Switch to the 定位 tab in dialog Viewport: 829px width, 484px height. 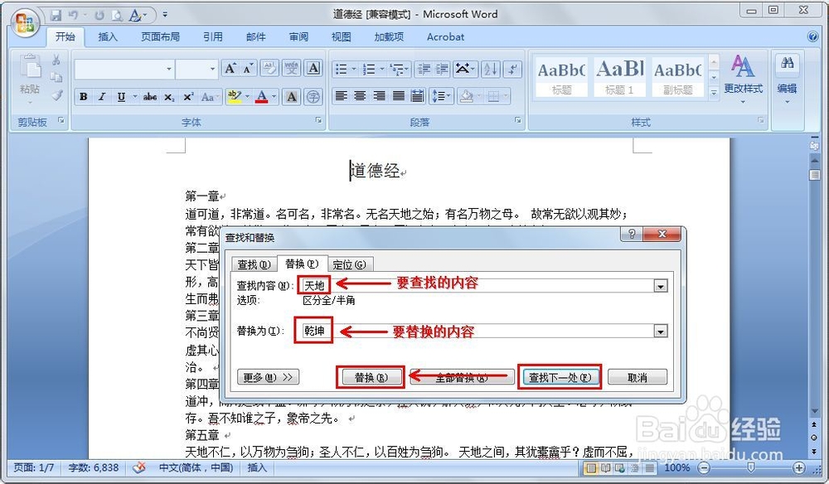[349, 264]
